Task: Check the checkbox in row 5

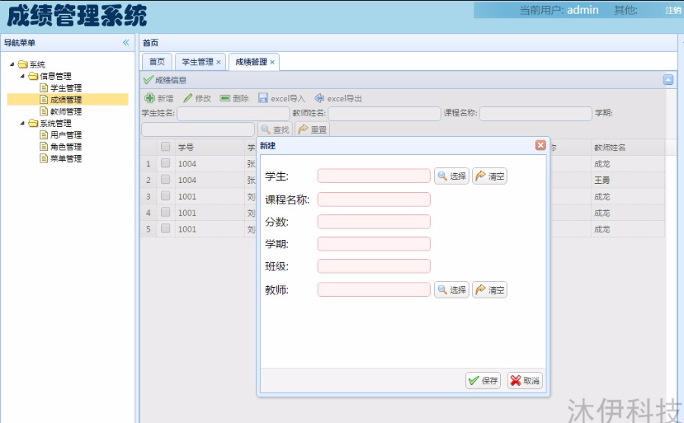Action: (x=166, y=228)
